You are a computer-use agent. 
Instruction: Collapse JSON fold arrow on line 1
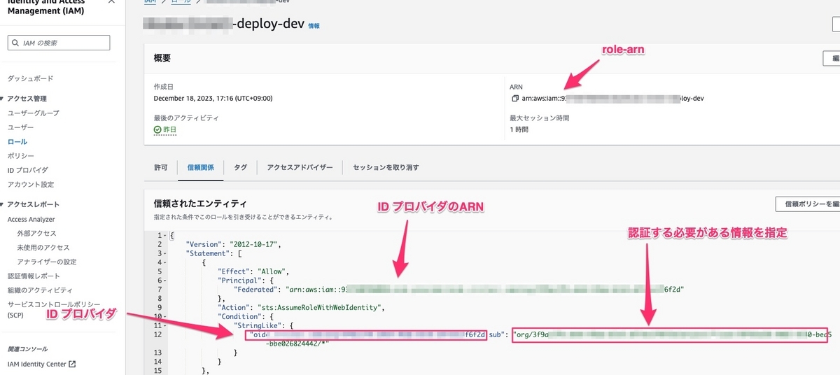165,236
